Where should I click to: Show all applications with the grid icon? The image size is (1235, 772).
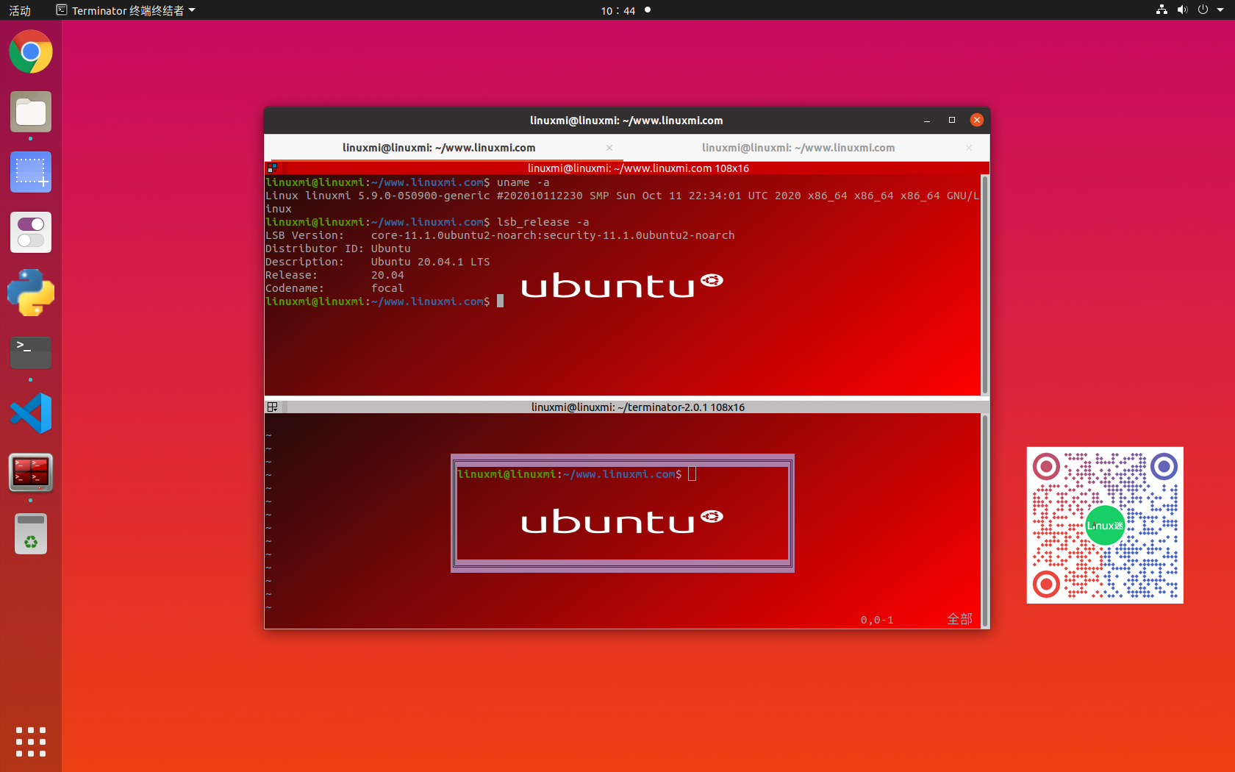pyautogui.click(x=30, y=742)
